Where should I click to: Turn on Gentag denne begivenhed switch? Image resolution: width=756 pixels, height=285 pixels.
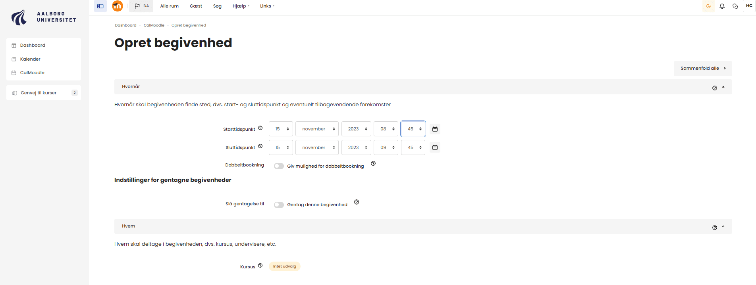click(279, 205)
